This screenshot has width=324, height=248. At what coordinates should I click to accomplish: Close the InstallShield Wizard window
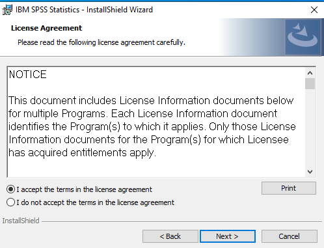[314, 10]
